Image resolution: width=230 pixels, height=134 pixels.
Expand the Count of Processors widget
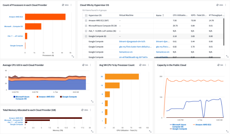(x=73, y=57)
